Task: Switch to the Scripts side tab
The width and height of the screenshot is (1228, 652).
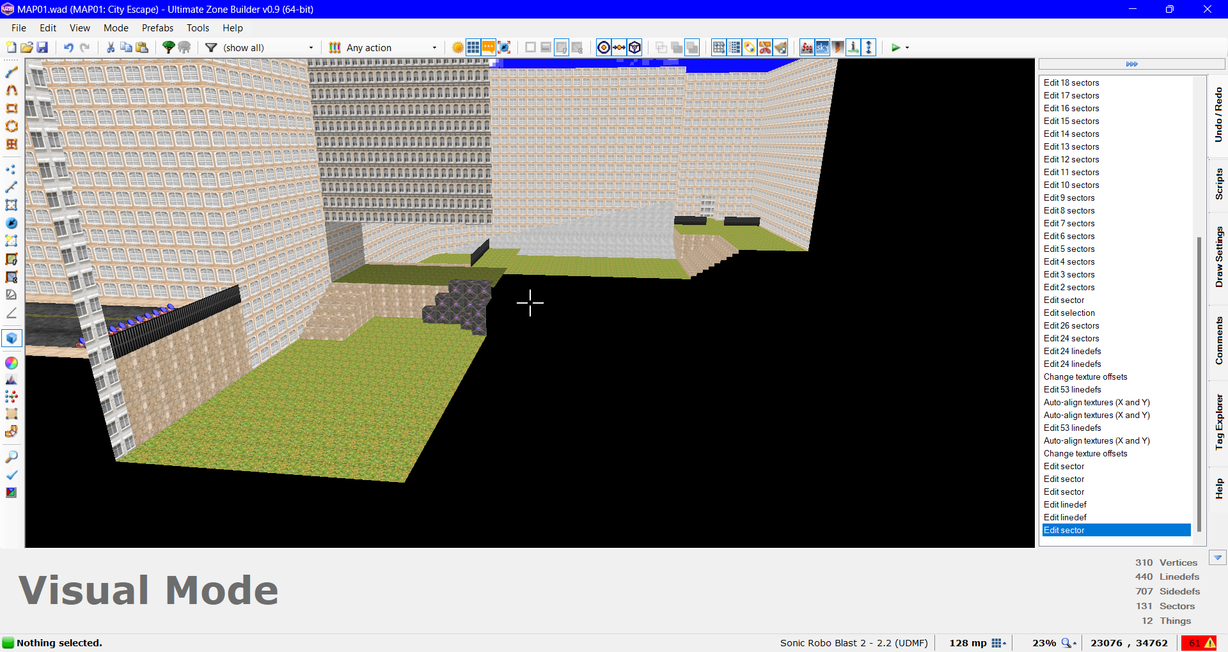Action: tap(1218, 184)
